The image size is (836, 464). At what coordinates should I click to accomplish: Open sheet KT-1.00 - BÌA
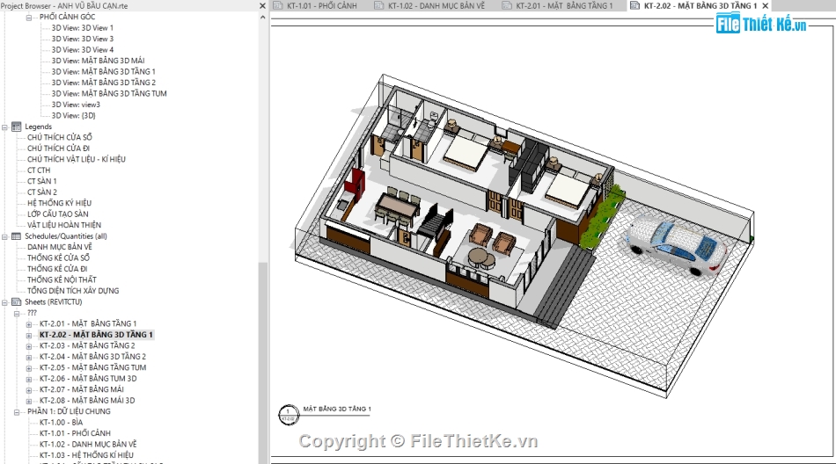62,423
